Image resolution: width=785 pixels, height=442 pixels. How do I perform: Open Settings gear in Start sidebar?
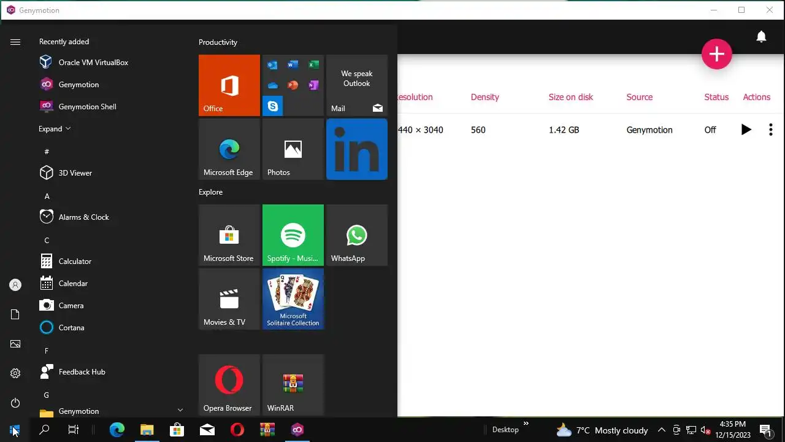pyautogui.click(x=15, y=373)
